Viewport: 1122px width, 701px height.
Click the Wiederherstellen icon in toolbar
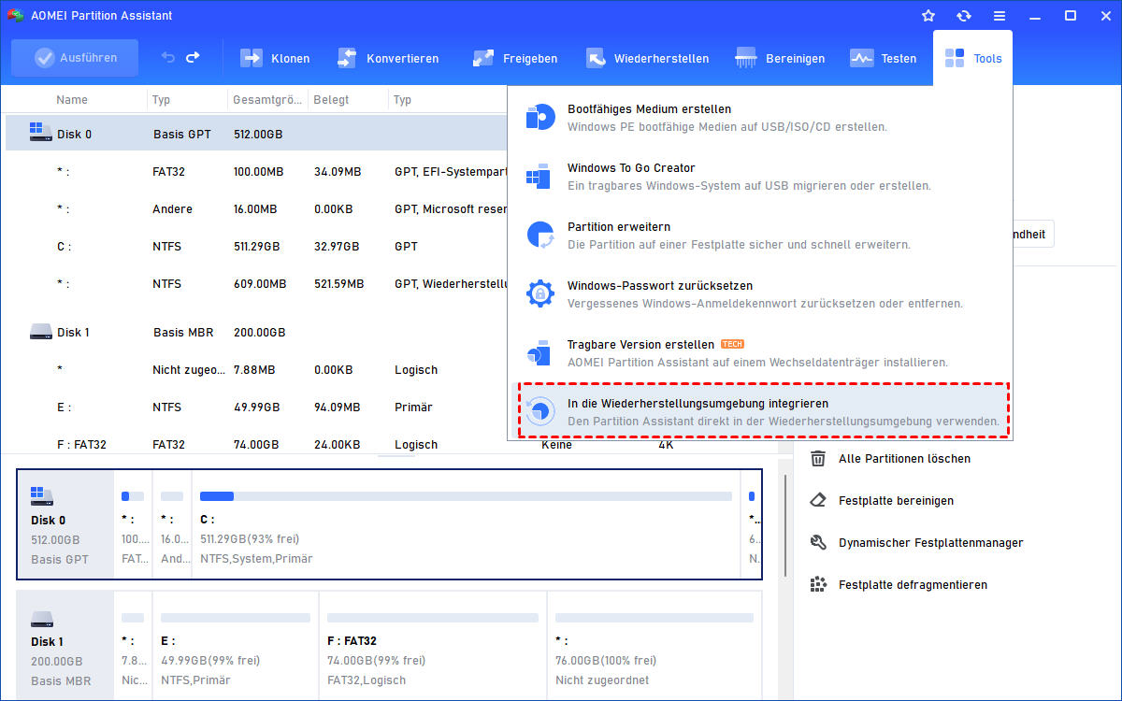pos(596,58)
